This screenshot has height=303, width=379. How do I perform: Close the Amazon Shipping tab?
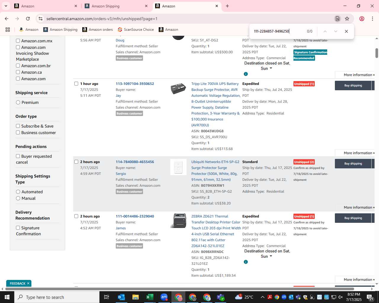(x=146, y=6)
